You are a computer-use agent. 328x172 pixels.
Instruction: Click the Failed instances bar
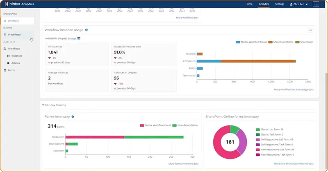200,68
